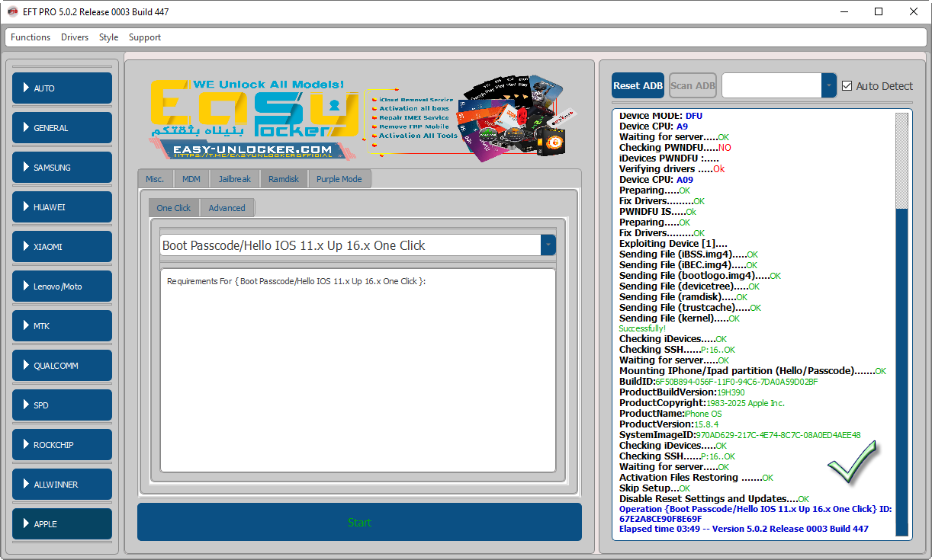Screen dimensions: 932x560
Task: Click the 'Activation Files Restoring' log line
Action: 696,478
